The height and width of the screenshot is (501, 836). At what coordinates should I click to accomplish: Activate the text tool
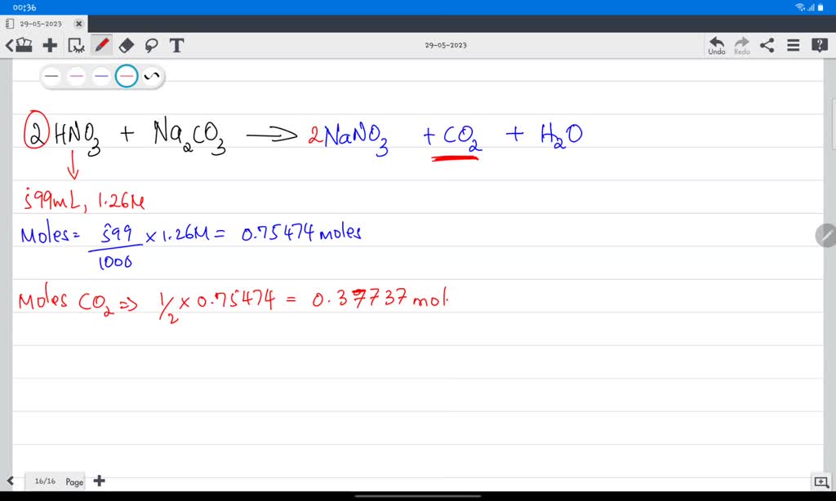[176, 45]
